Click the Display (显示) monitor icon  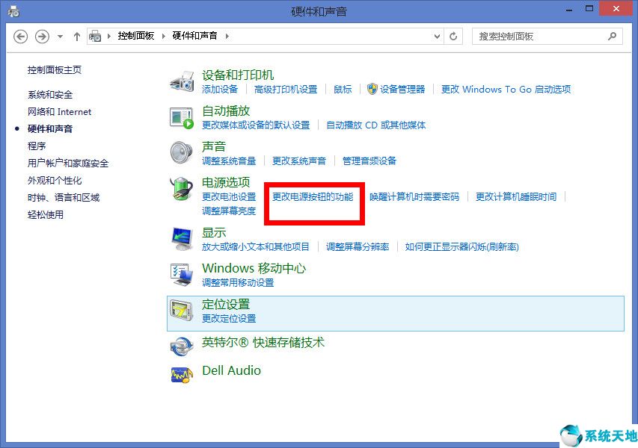(182, 239)
